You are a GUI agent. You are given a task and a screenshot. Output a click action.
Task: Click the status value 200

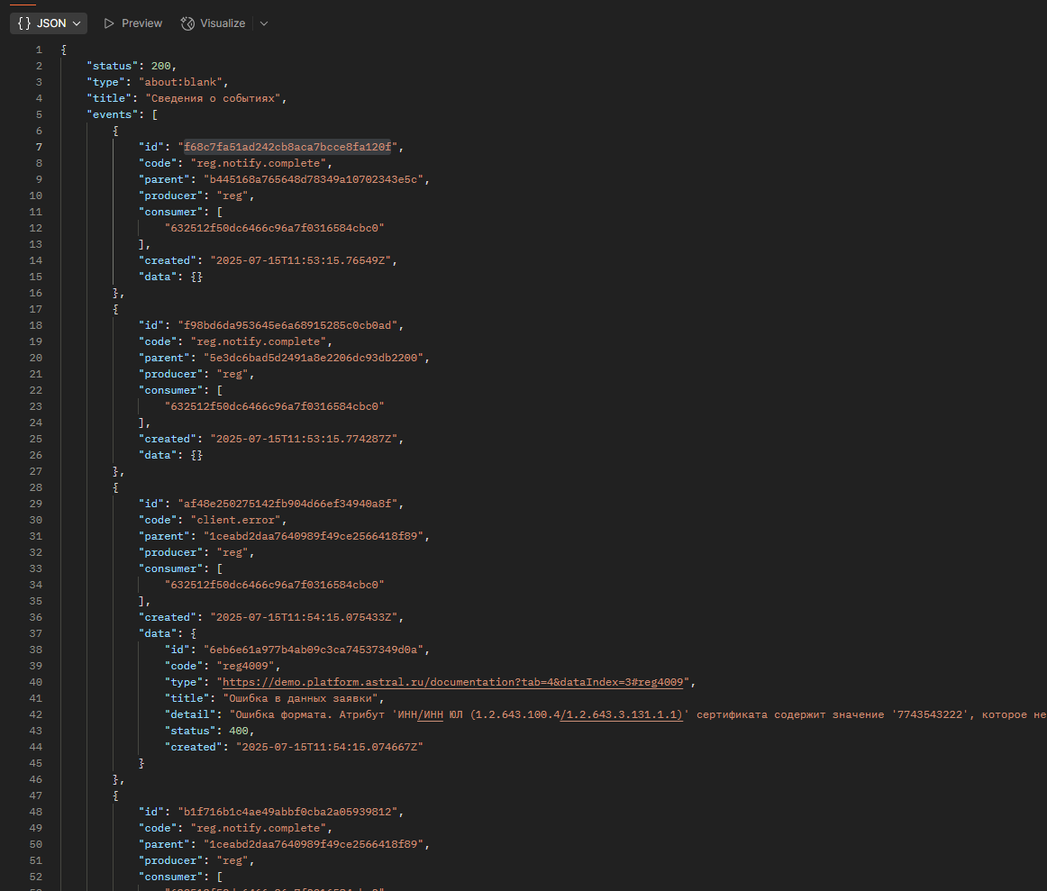[161, 66]
